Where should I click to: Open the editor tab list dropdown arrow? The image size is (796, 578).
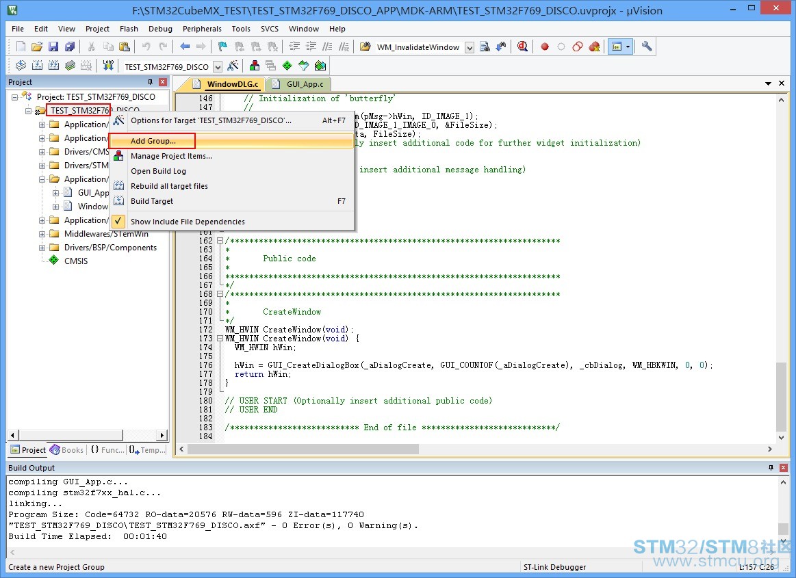pos(768,83)
